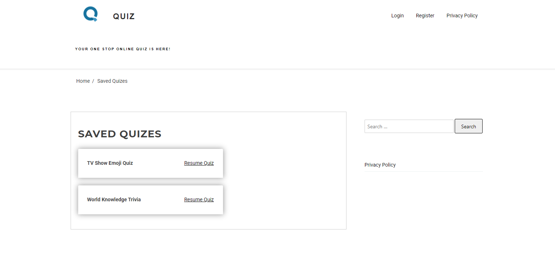Click the blue Q logo icon
The image size is (555, 262).
click(90, 14)
